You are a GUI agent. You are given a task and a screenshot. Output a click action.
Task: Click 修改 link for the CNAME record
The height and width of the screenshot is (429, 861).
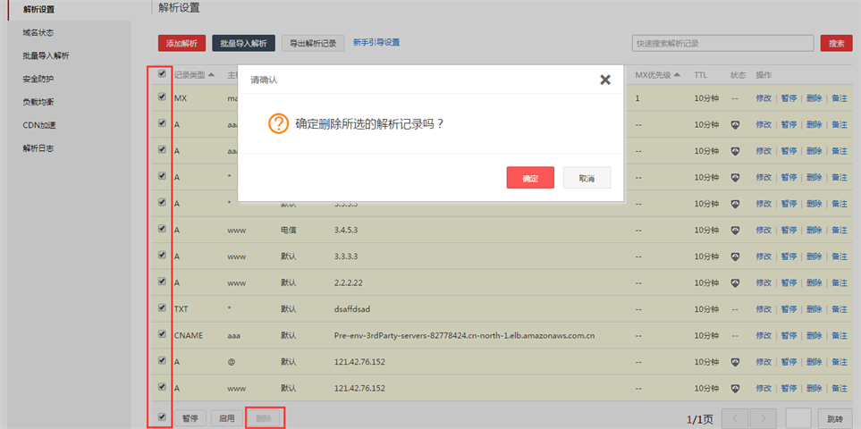pyautogui.click(x=764, y=336)
